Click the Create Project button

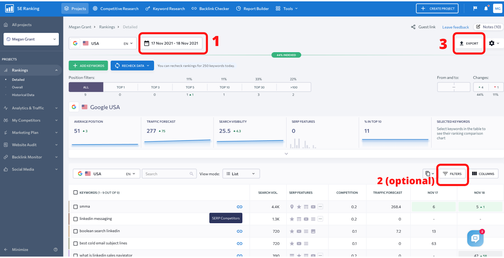(437, 8)
